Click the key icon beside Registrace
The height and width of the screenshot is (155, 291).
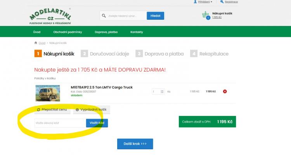(222, 2)
